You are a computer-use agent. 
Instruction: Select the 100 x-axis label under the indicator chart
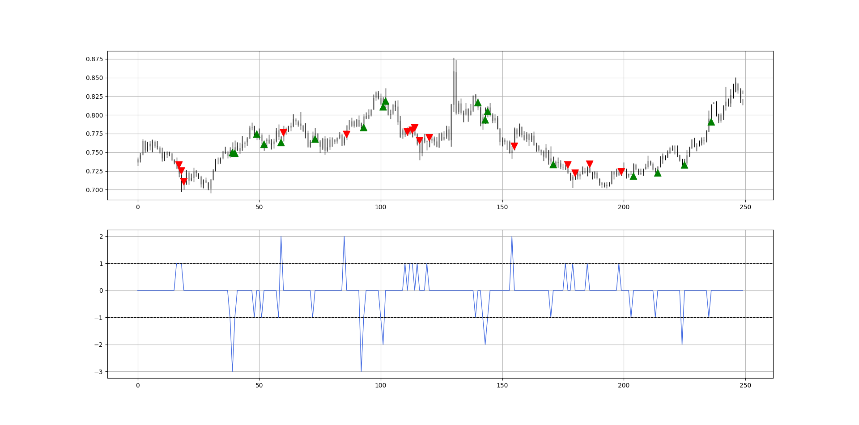click(x=381, y=386)
